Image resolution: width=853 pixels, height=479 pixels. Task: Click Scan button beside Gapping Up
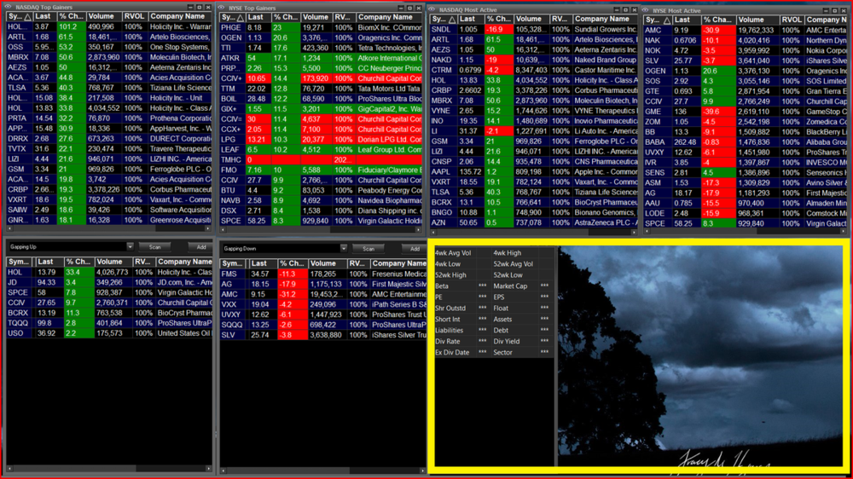point(155,247)
